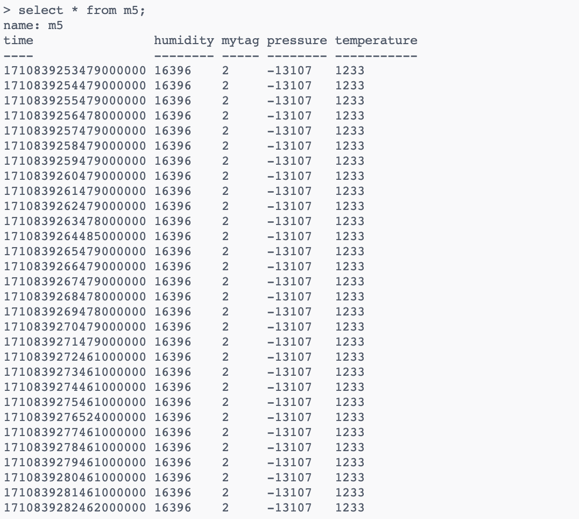Click temperature value in the 1710839268478000000 row
This screenshot has width=579, height=519.
tap(350, 297)
